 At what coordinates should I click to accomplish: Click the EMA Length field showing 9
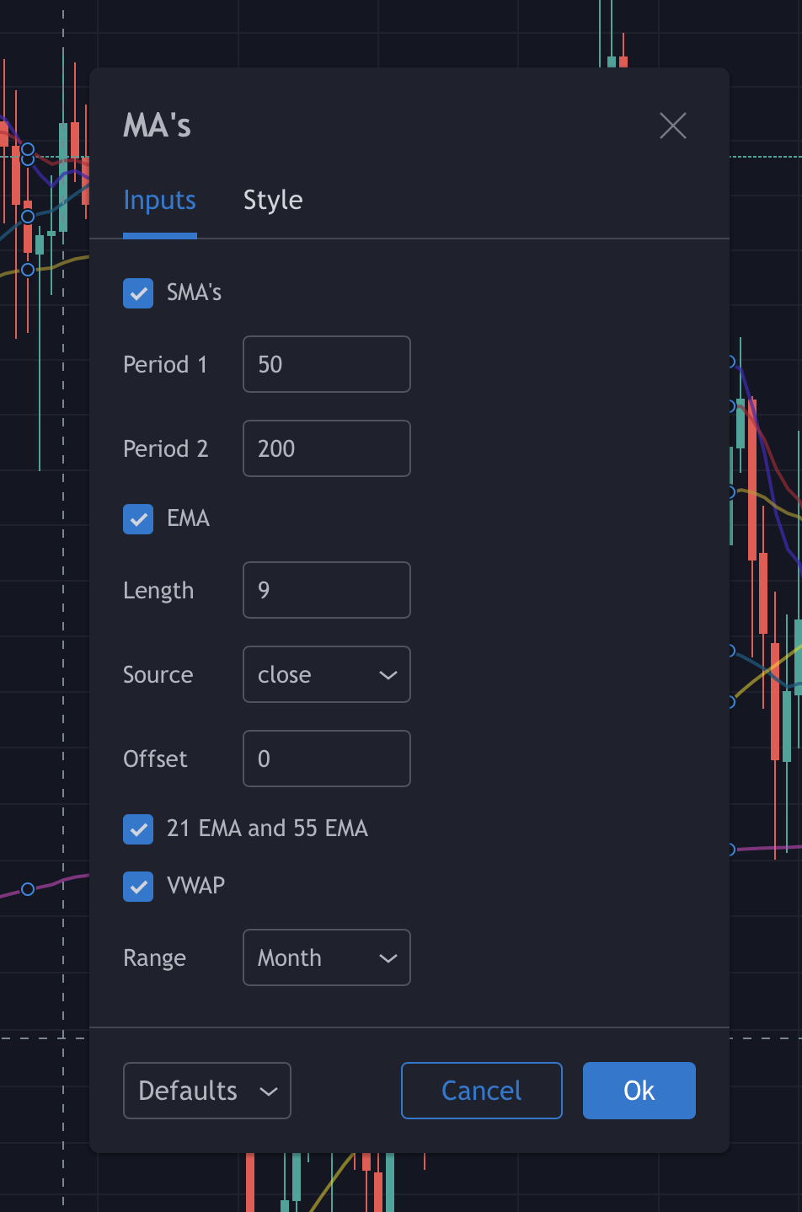click(x=326, y=590)
